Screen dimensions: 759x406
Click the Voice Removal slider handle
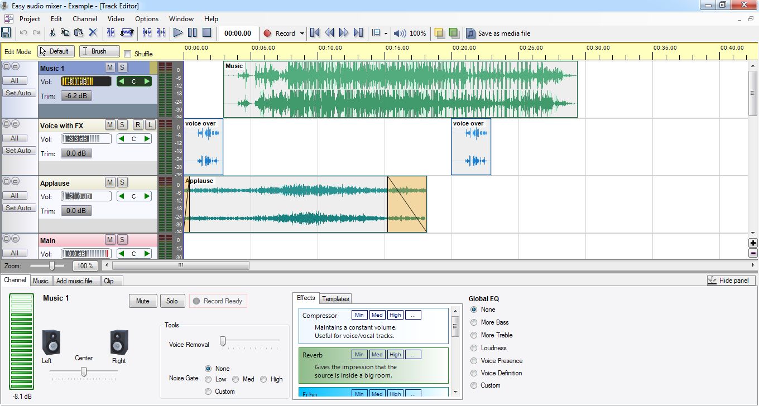point(223,341)
